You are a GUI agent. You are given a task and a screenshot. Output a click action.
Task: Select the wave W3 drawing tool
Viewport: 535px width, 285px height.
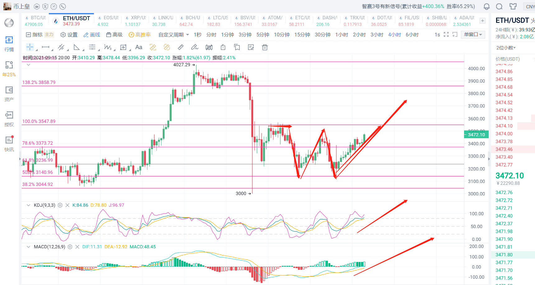(108, 47)
